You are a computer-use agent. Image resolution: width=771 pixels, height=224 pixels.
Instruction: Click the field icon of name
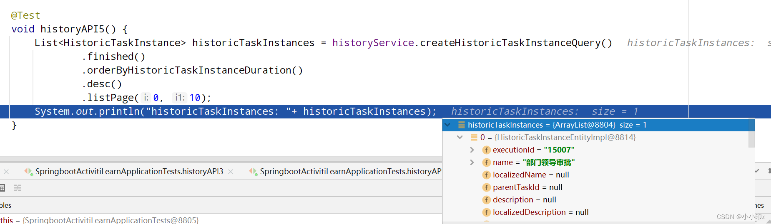pos(486,162)
